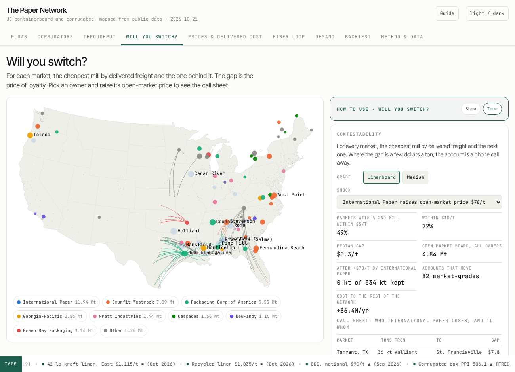Click the Fernandina Beach mill marker
Viewport: 515px width, 372px height.
point(256,249)
